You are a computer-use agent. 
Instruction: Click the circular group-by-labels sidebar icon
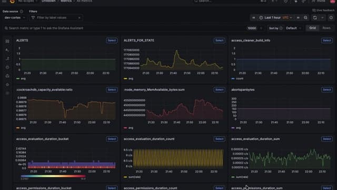(7, 67)
